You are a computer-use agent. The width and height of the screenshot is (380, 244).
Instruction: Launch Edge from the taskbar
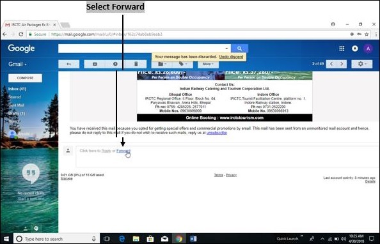(x=122, y=239)
